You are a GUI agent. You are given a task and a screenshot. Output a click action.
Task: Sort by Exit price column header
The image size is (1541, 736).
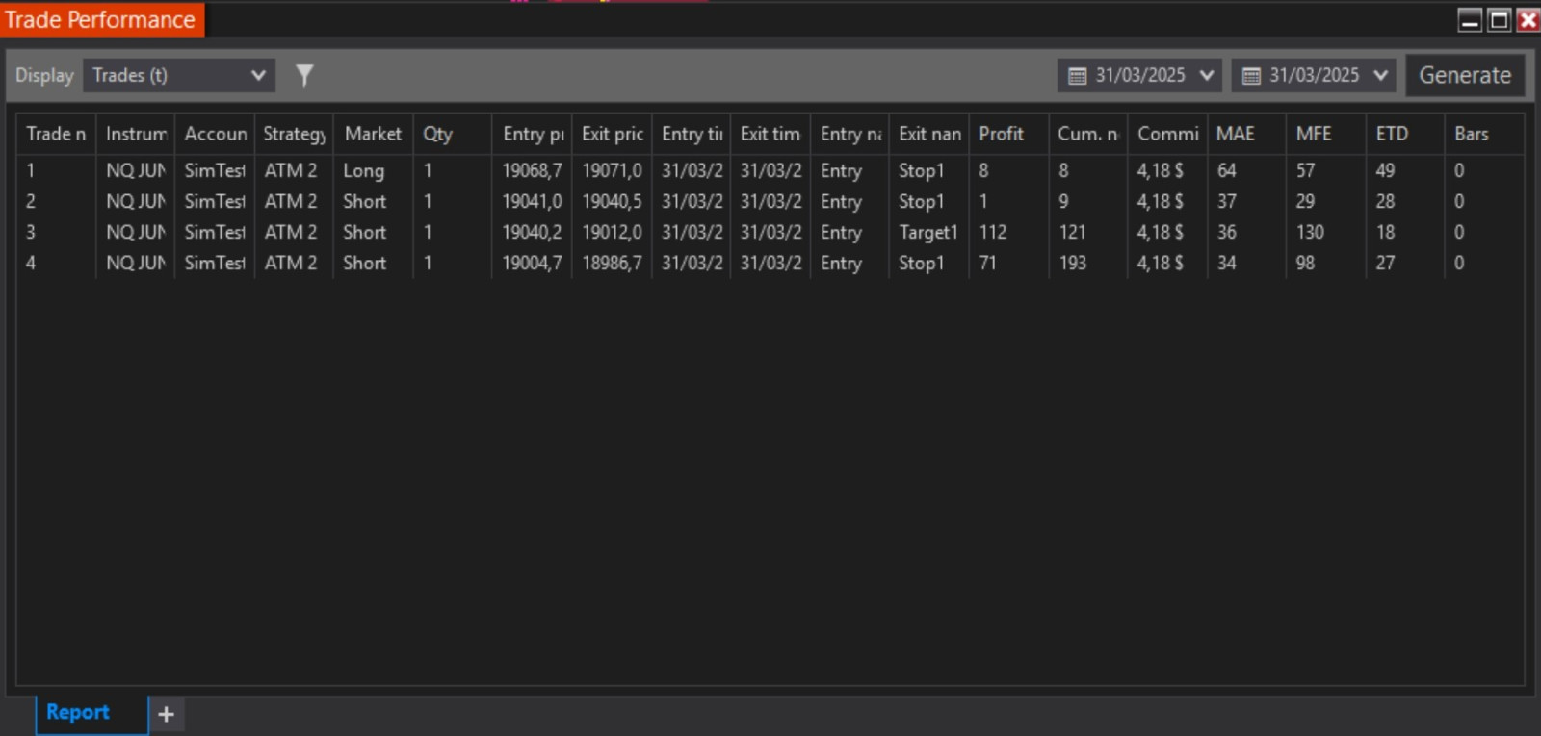[x=612, y=134]
